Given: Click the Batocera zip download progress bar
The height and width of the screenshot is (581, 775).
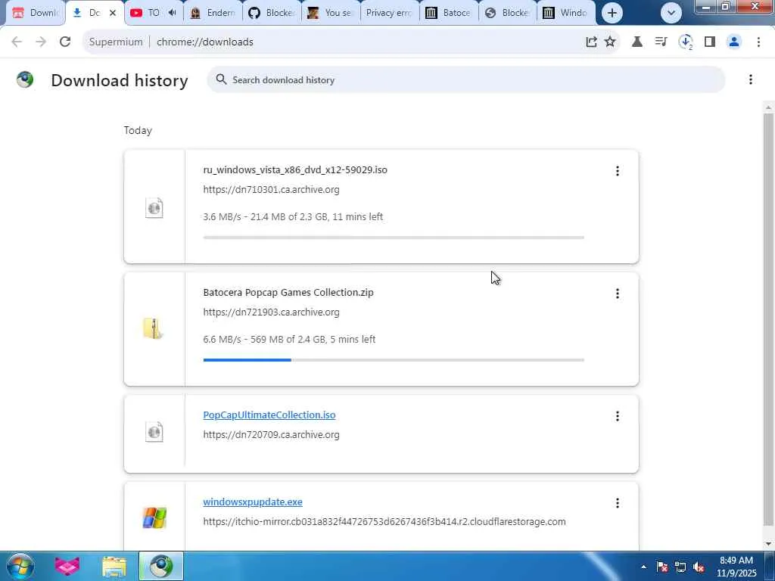Looking at the screenshot, I should click(394, 360).
